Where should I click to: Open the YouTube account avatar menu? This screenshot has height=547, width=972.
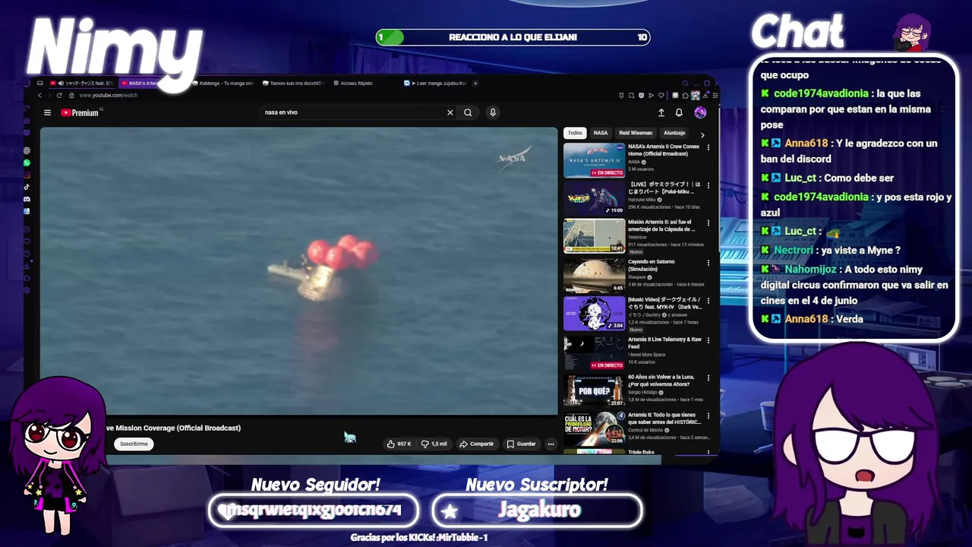point(700,112)
